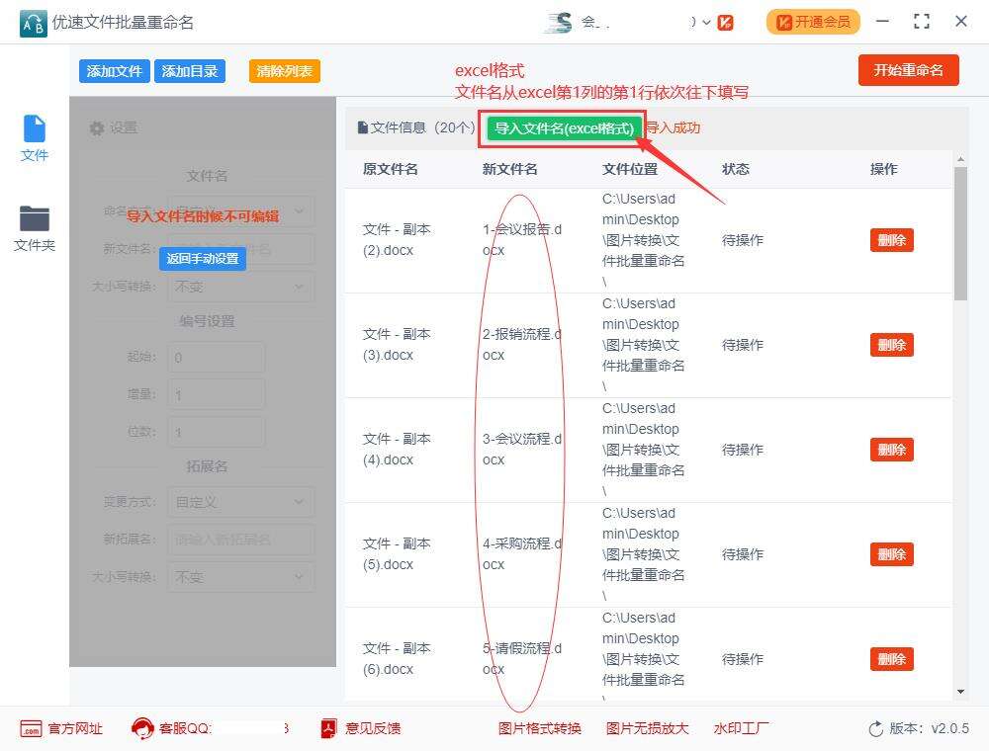The width and height of the screenshot is (989, 751).
Task: Click the 新文件名 column header
Action: 510,169
